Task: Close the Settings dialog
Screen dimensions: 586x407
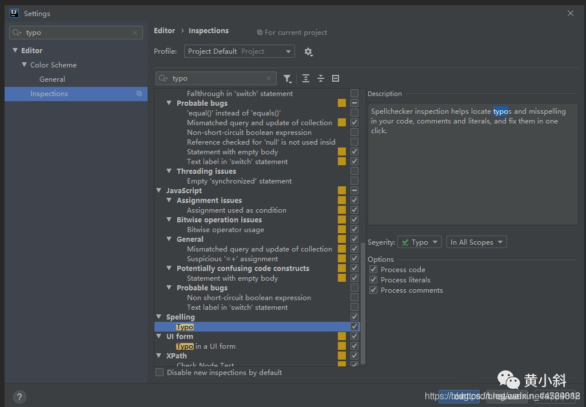Action: pos(571,14)
